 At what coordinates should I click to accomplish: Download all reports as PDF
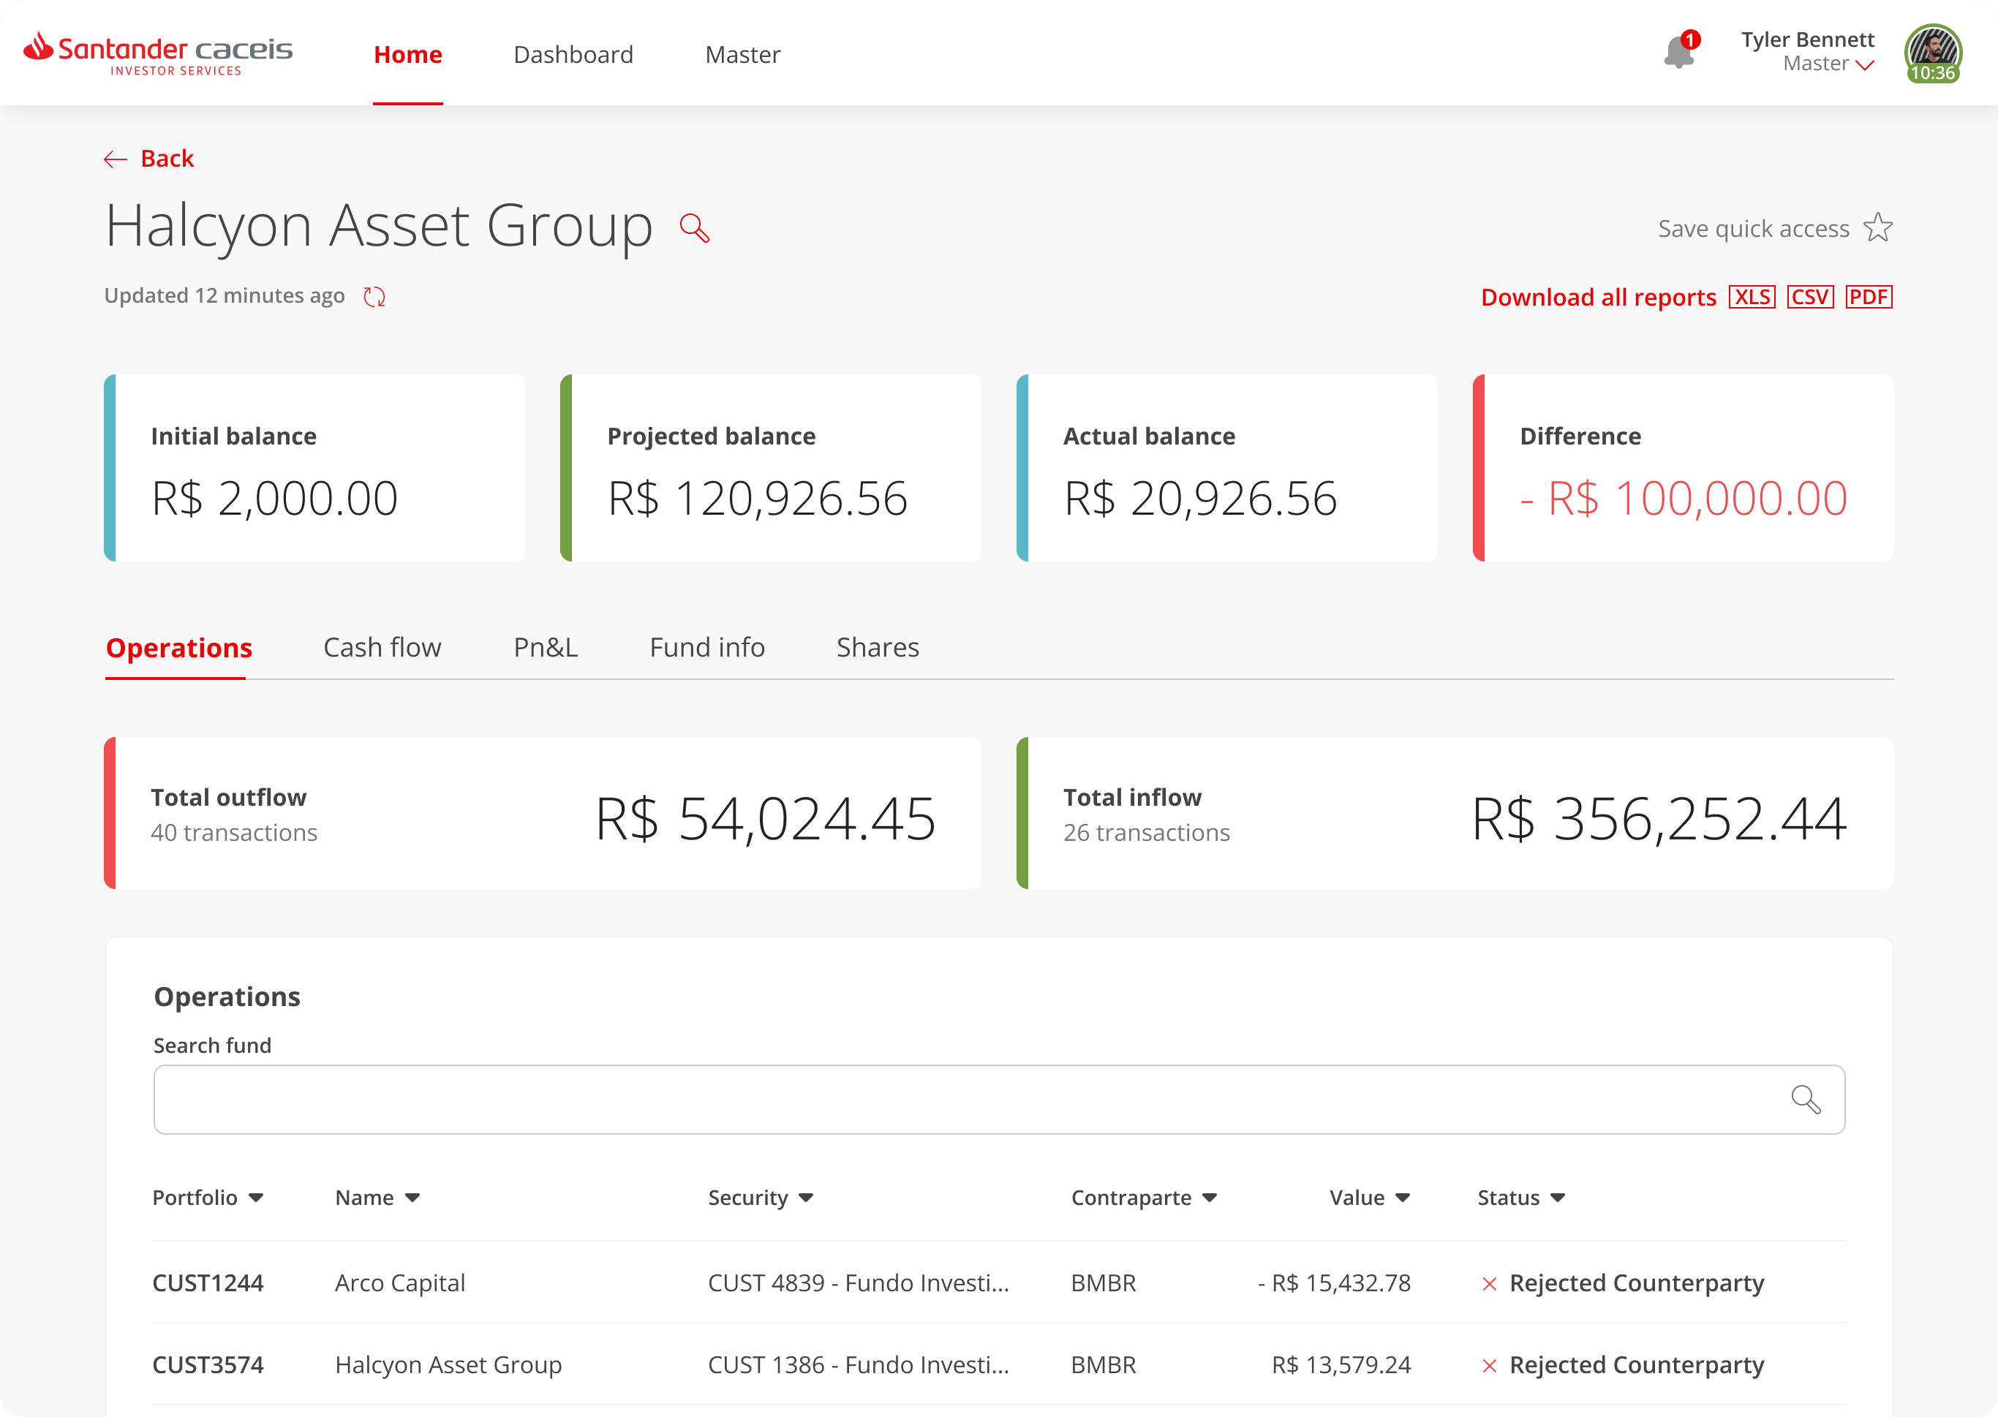pyautogui.click(x=1869, y=298)
